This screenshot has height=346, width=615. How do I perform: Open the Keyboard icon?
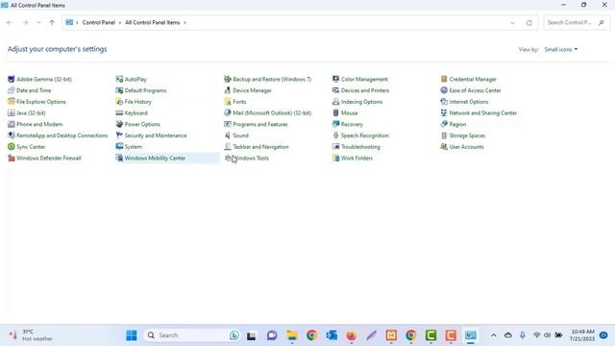point(119,113)
